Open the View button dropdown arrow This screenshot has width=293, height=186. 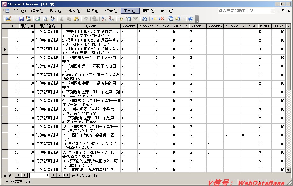pos(14,19)
